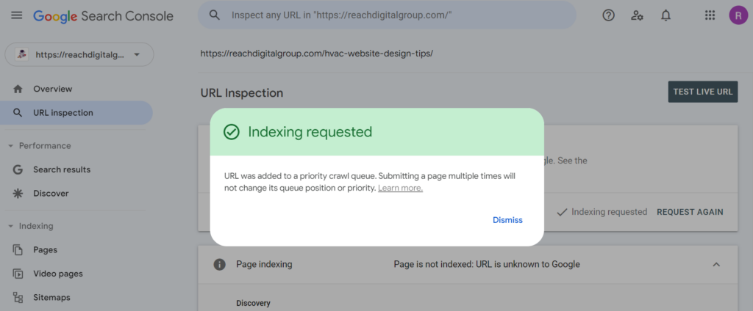The image size is (753, 311).
Task: Click the Google G icon beside Search results
Action: coord(18,169)
